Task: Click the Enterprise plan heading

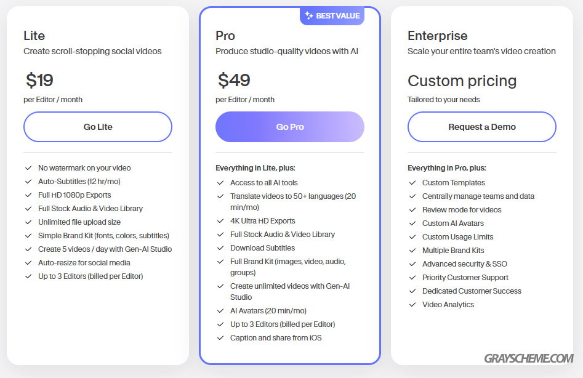Action: 437,36
